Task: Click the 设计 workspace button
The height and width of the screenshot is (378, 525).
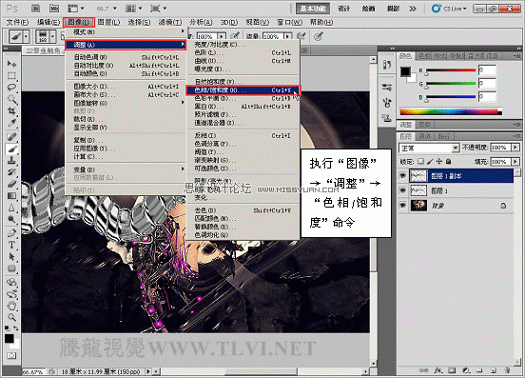Action: pos(343,9)
